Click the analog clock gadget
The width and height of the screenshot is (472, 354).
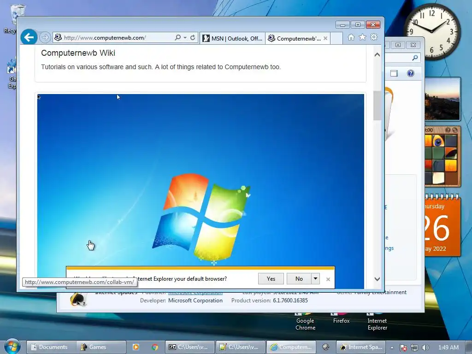431,32
